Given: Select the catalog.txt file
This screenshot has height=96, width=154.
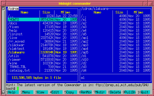Looking at the screenshot, I should point(42,70).
